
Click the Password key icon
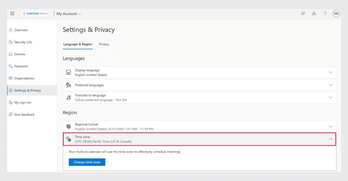[x=11, y=66]
